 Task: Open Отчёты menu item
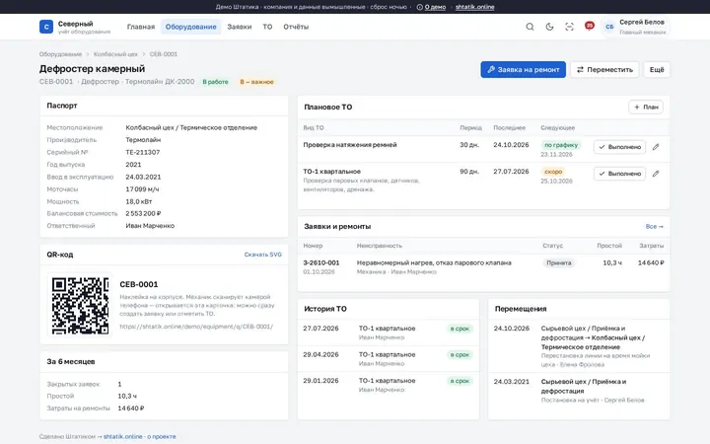click(296, 27)
